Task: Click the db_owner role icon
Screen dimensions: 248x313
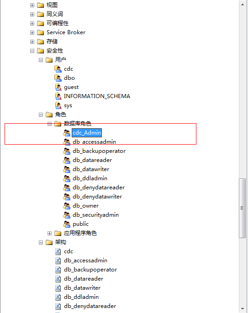Action: pyautogui.click(x=67, y=206)
